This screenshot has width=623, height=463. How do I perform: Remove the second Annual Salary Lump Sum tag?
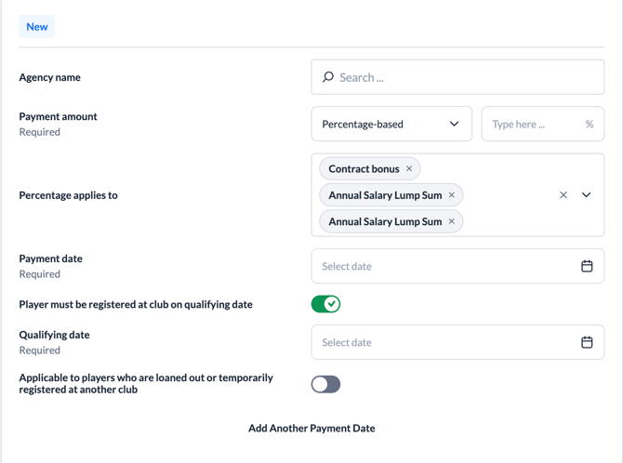[x=452, y=221]
